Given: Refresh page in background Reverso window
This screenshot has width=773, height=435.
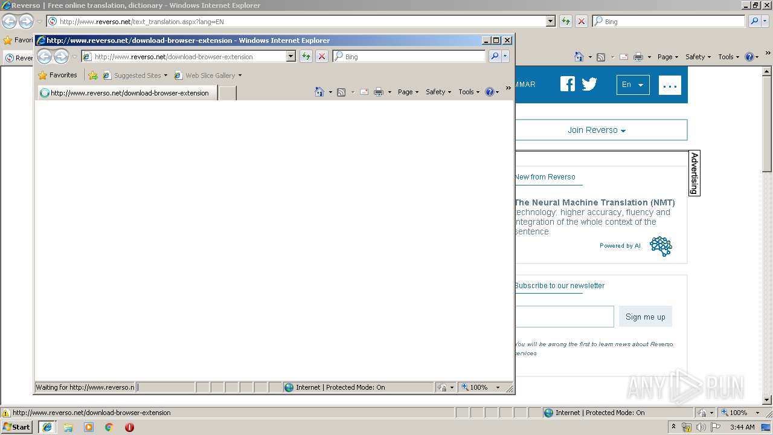Looking at the screenshot, I should click(x=566, y=21).
